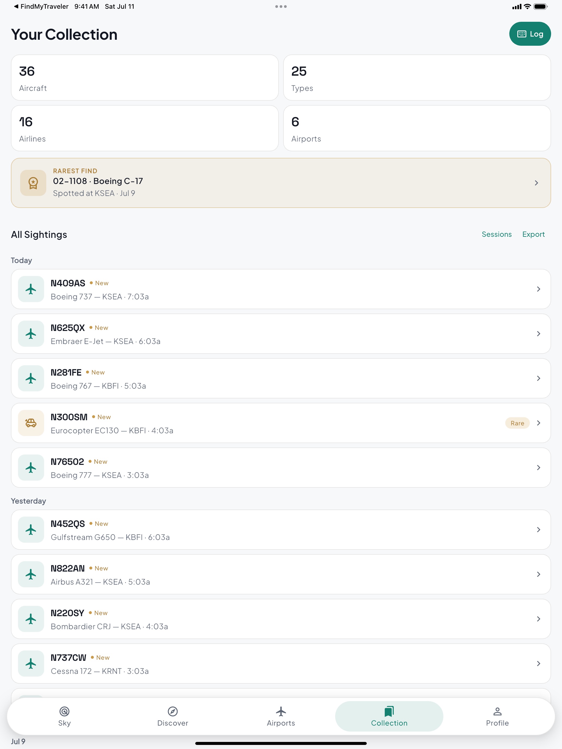Tap Export sightings link
The height and width of the screenshot is (749, 562).
[x=533, y=234]
